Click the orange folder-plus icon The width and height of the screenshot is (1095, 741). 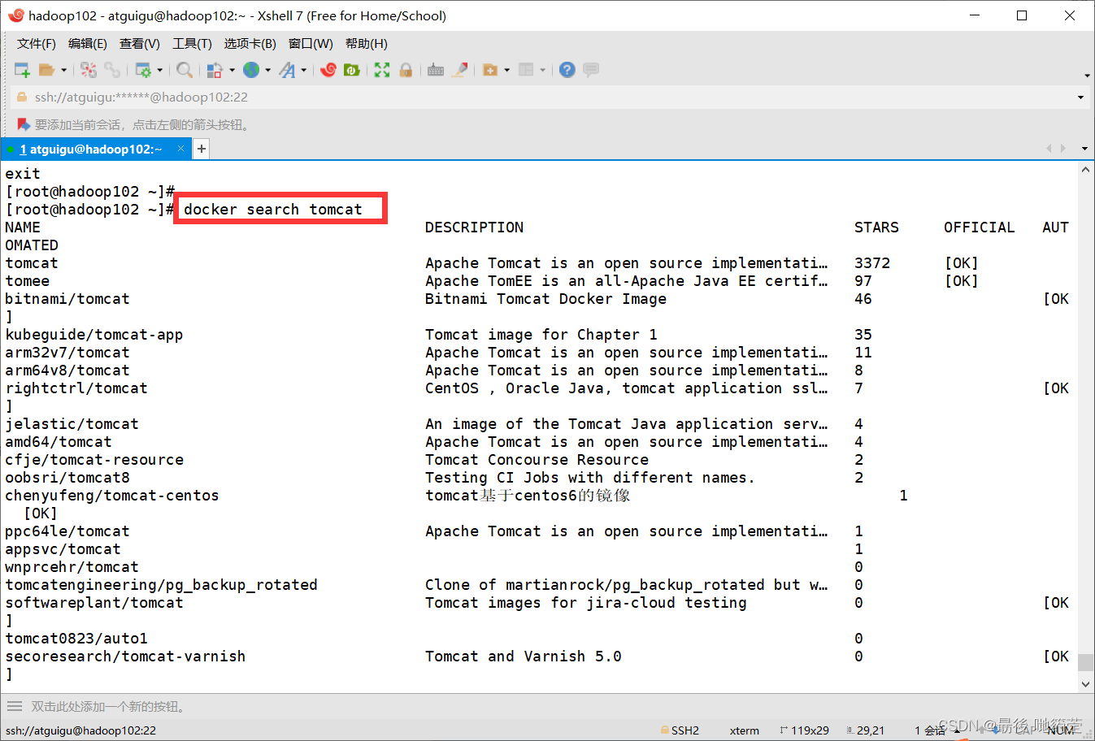(x=490, y=70)
